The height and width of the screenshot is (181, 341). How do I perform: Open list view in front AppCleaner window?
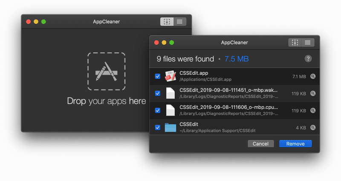(x=308, y=42)
